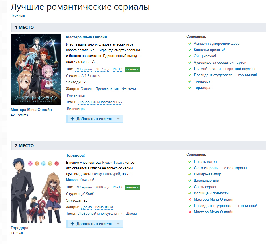Click the green check next to Волчица и пряности
The width and height of the screenshot is (273, 244).
190,193
